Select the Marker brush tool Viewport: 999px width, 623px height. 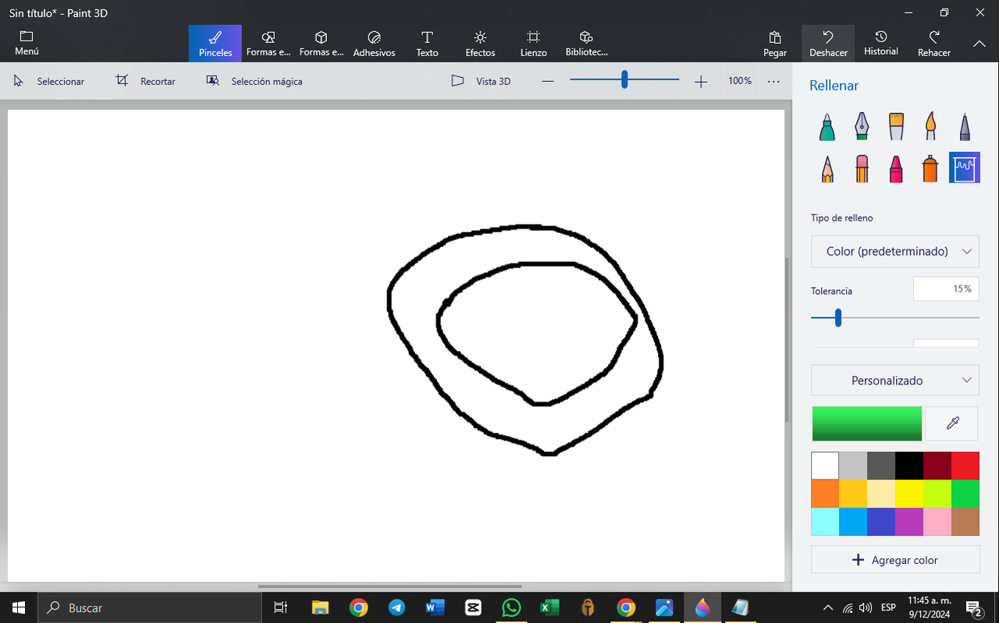[827, 126]
